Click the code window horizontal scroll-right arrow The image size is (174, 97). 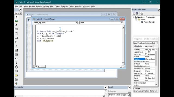click(x=121, y=66)
